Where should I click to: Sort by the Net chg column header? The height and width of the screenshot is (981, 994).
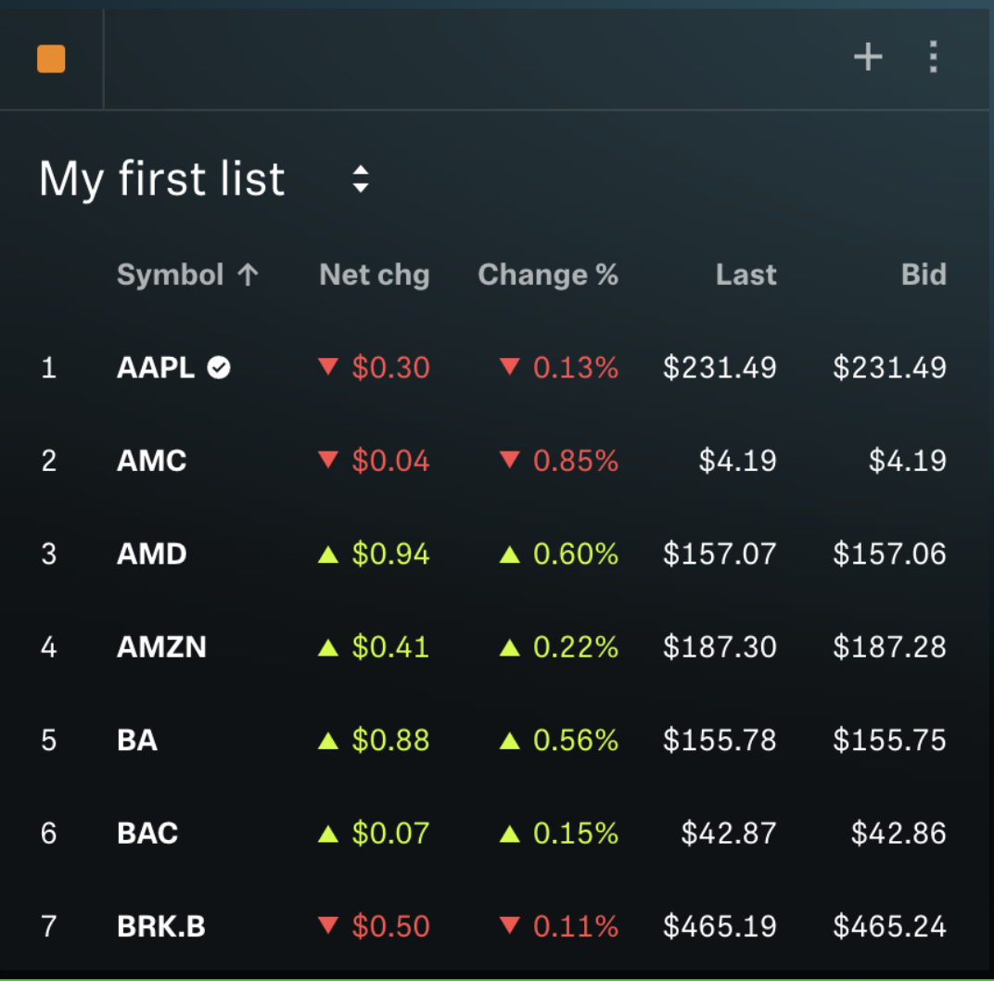pos(374,274)
